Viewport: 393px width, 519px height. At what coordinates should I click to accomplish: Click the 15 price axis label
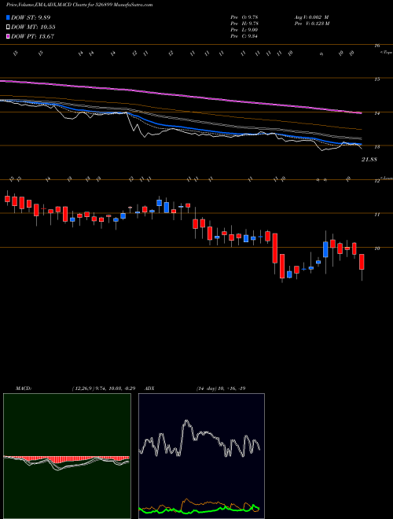point(376,79)
